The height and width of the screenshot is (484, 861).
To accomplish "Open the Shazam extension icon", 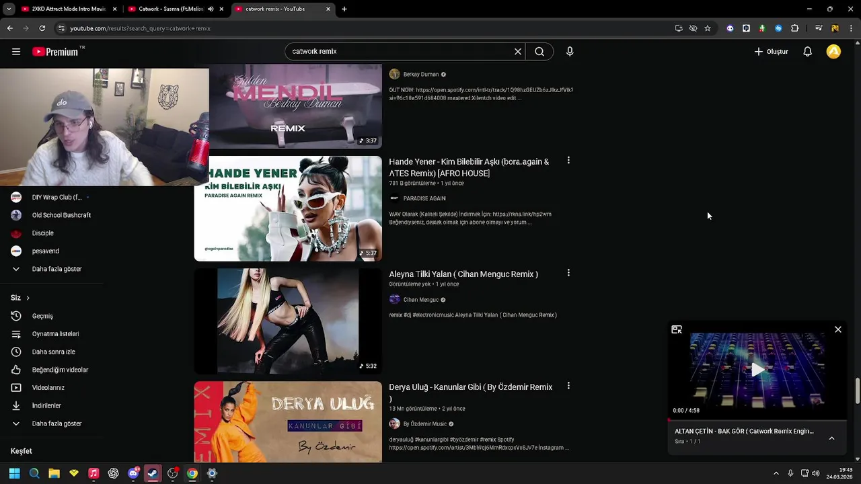I will [x=778, y=28].
